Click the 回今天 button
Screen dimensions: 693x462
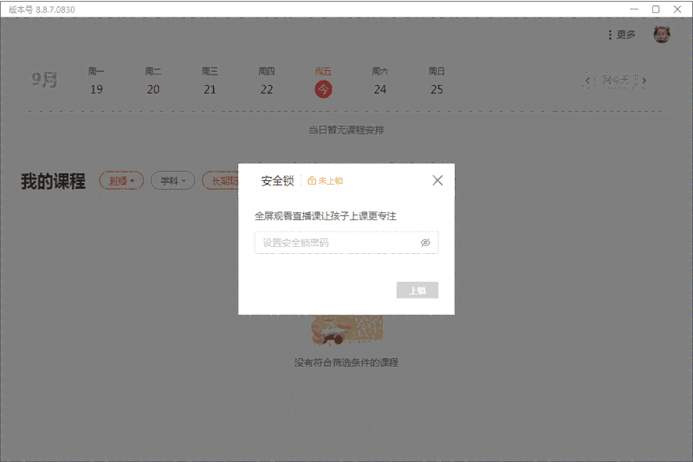616,80
